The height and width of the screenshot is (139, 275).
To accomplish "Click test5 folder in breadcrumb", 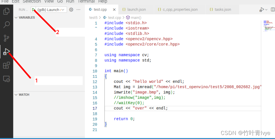I will tap(93, 17).
